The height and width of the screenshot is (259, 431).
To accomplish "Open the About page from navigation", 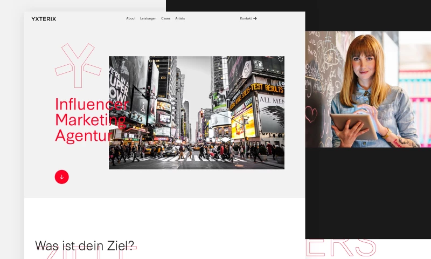I will click(x=130, y=18).
